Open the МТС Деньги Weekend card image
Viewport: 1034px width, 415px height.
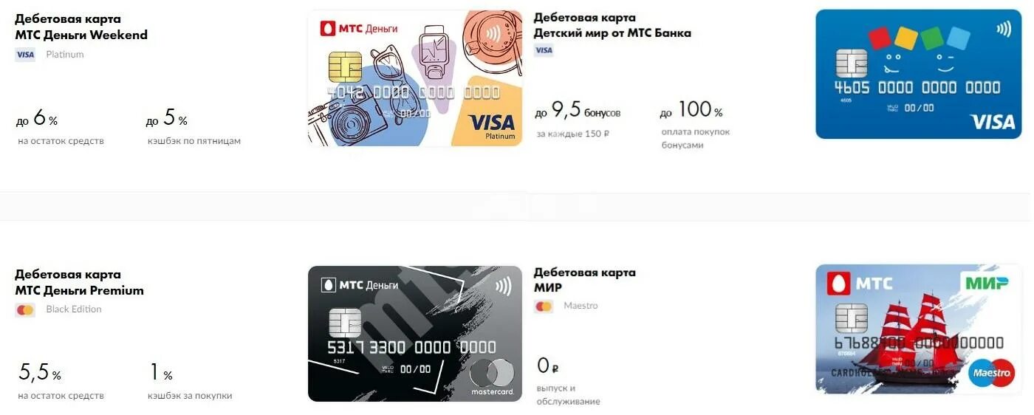tap(415, 78)
